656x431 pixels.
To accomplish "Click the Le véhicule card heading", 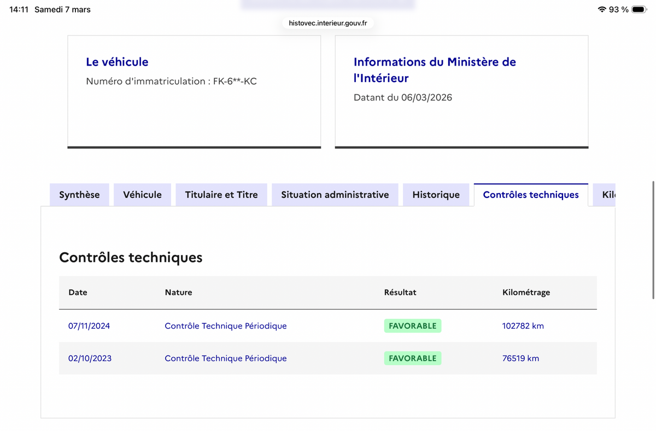I will point(117,62).
